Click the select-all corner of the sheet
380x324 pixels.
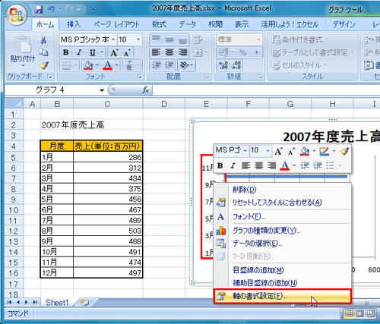(14, 104)
